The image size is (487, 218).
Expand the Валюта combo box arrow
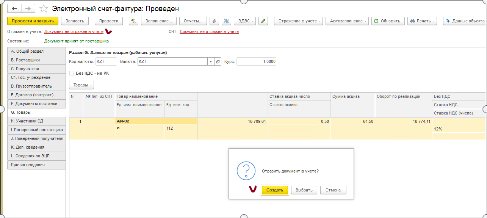(210, 61)
